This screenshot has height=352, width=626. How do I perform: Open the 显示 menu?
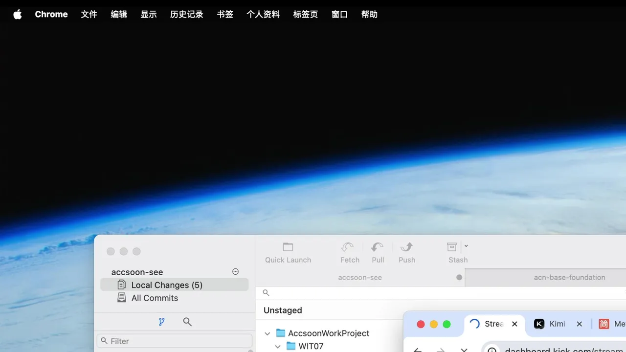click(149, 14)
